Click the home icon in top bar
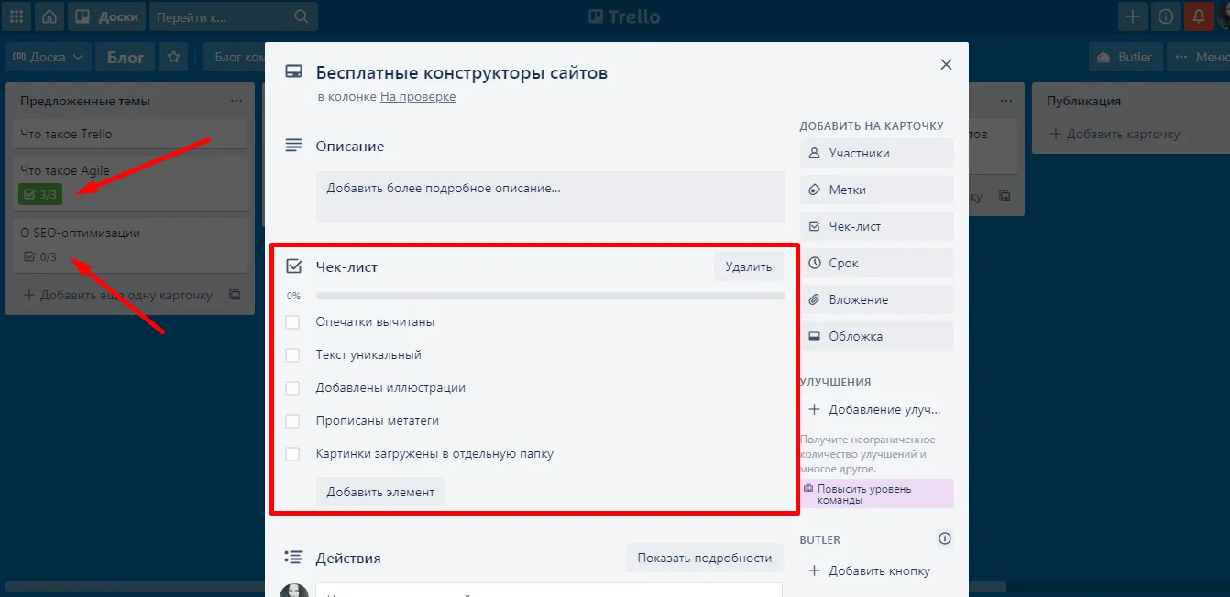Viewport: 1230px width, 597px height. coord(49,16)
